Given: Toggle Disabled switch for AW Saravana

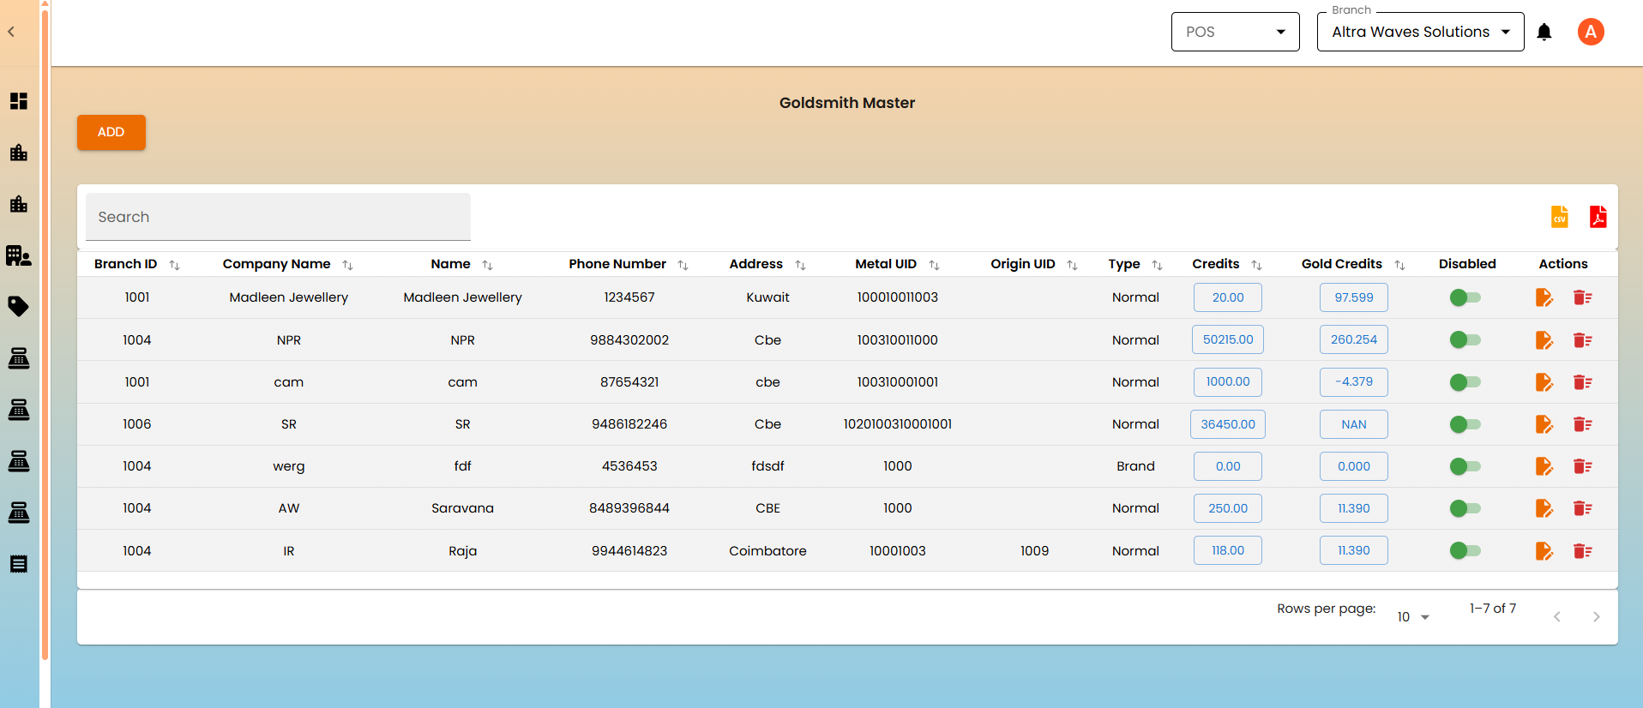Looking at the screenshot, I should pyautogui.click(x=1465, y=508).
